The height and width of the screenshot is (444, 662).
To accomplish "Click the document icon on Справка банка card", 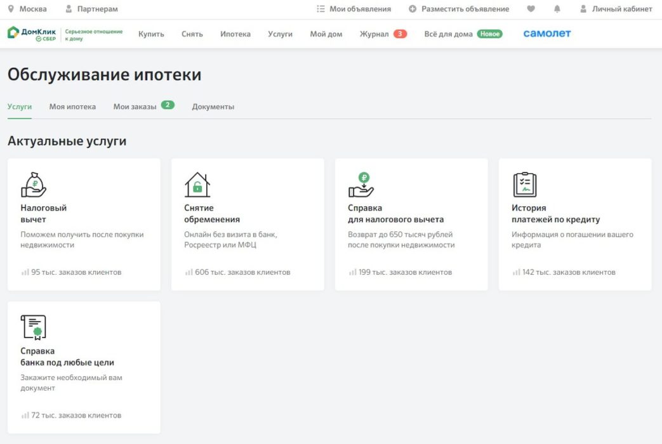I will click(x=33, y=327).
